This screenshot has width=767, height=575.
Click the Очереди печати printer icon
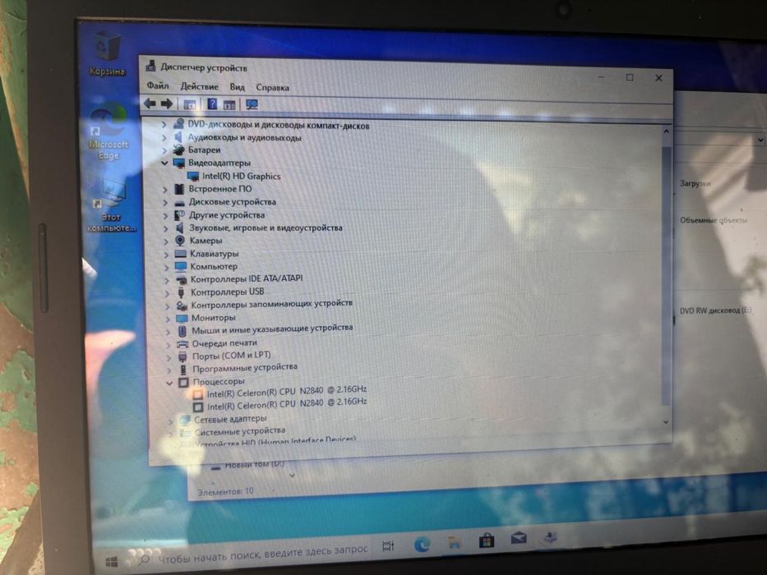[x=183, y=343]
